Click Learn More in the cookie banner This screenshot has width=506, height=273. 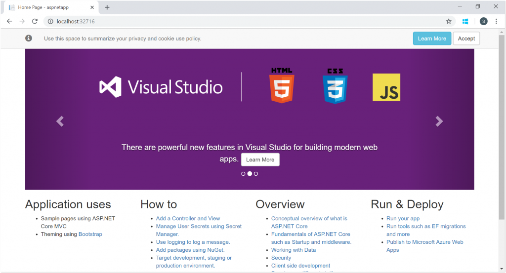[432, 39]
